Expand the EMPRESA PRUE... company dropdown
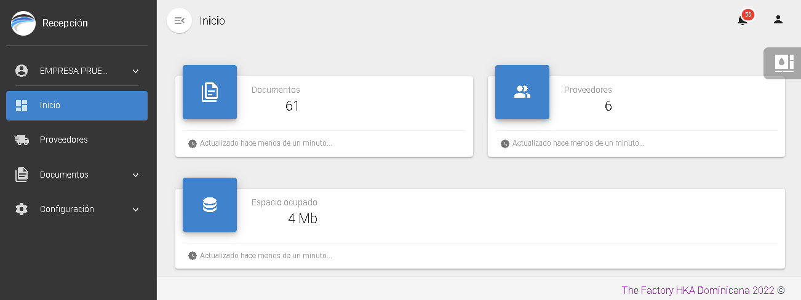Screen dimensions: 801x300 pyautogui.click(x=135, y=71)
